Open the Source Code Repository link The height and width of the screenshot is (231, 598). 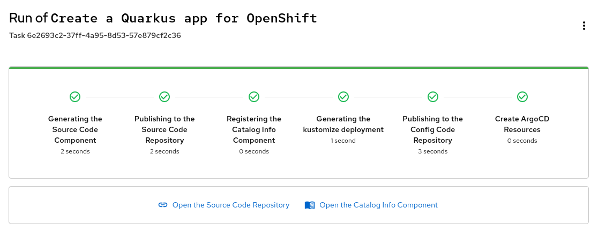pyautogui.click(x=230, y=205)
